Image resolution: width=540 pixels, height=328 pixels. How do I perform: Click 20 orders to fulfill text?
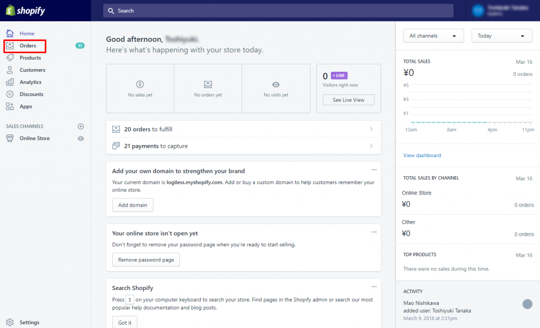(x=148, y=129)
